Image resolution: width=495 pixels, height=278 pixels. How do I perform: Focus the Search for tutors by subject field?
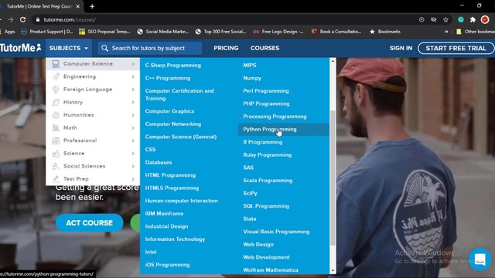(x=149, y=48)
